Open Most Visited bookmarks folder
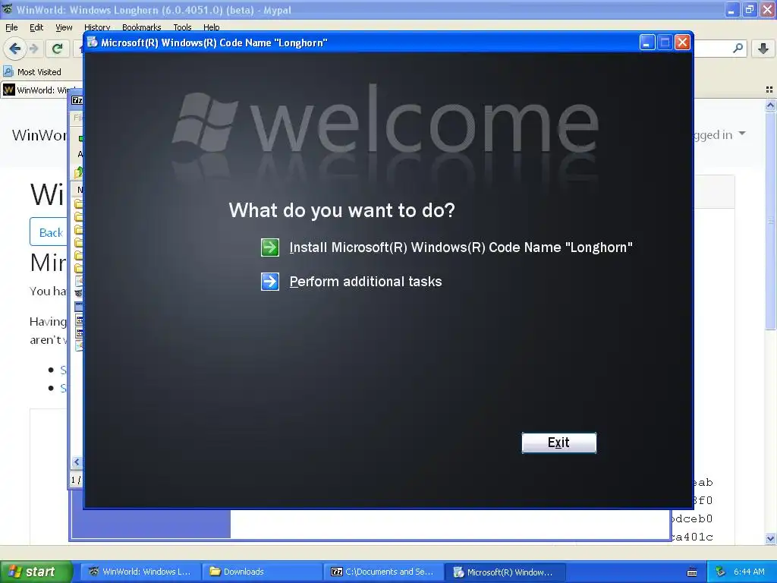The image size is (777, 583). point(33,72)
